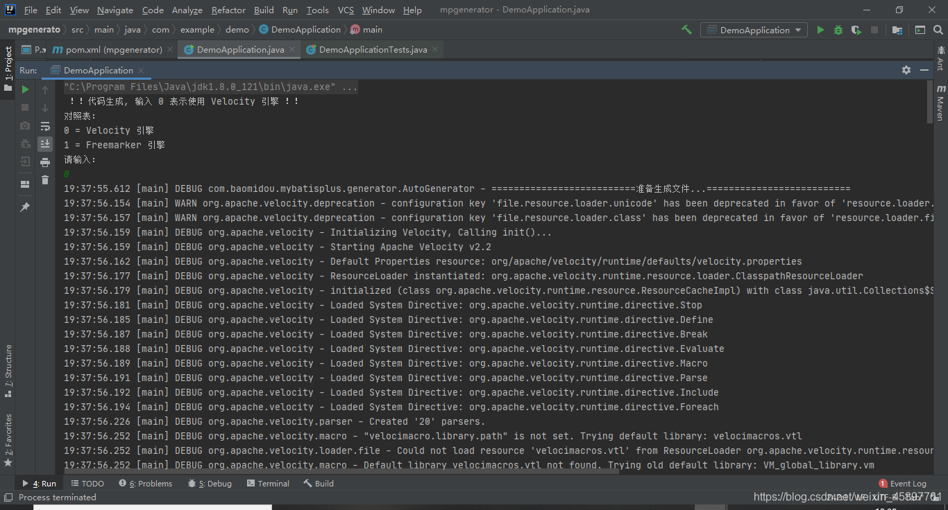Screen dimensions: 948x510
Task: Open the Refactor menu
Action: 228,10
